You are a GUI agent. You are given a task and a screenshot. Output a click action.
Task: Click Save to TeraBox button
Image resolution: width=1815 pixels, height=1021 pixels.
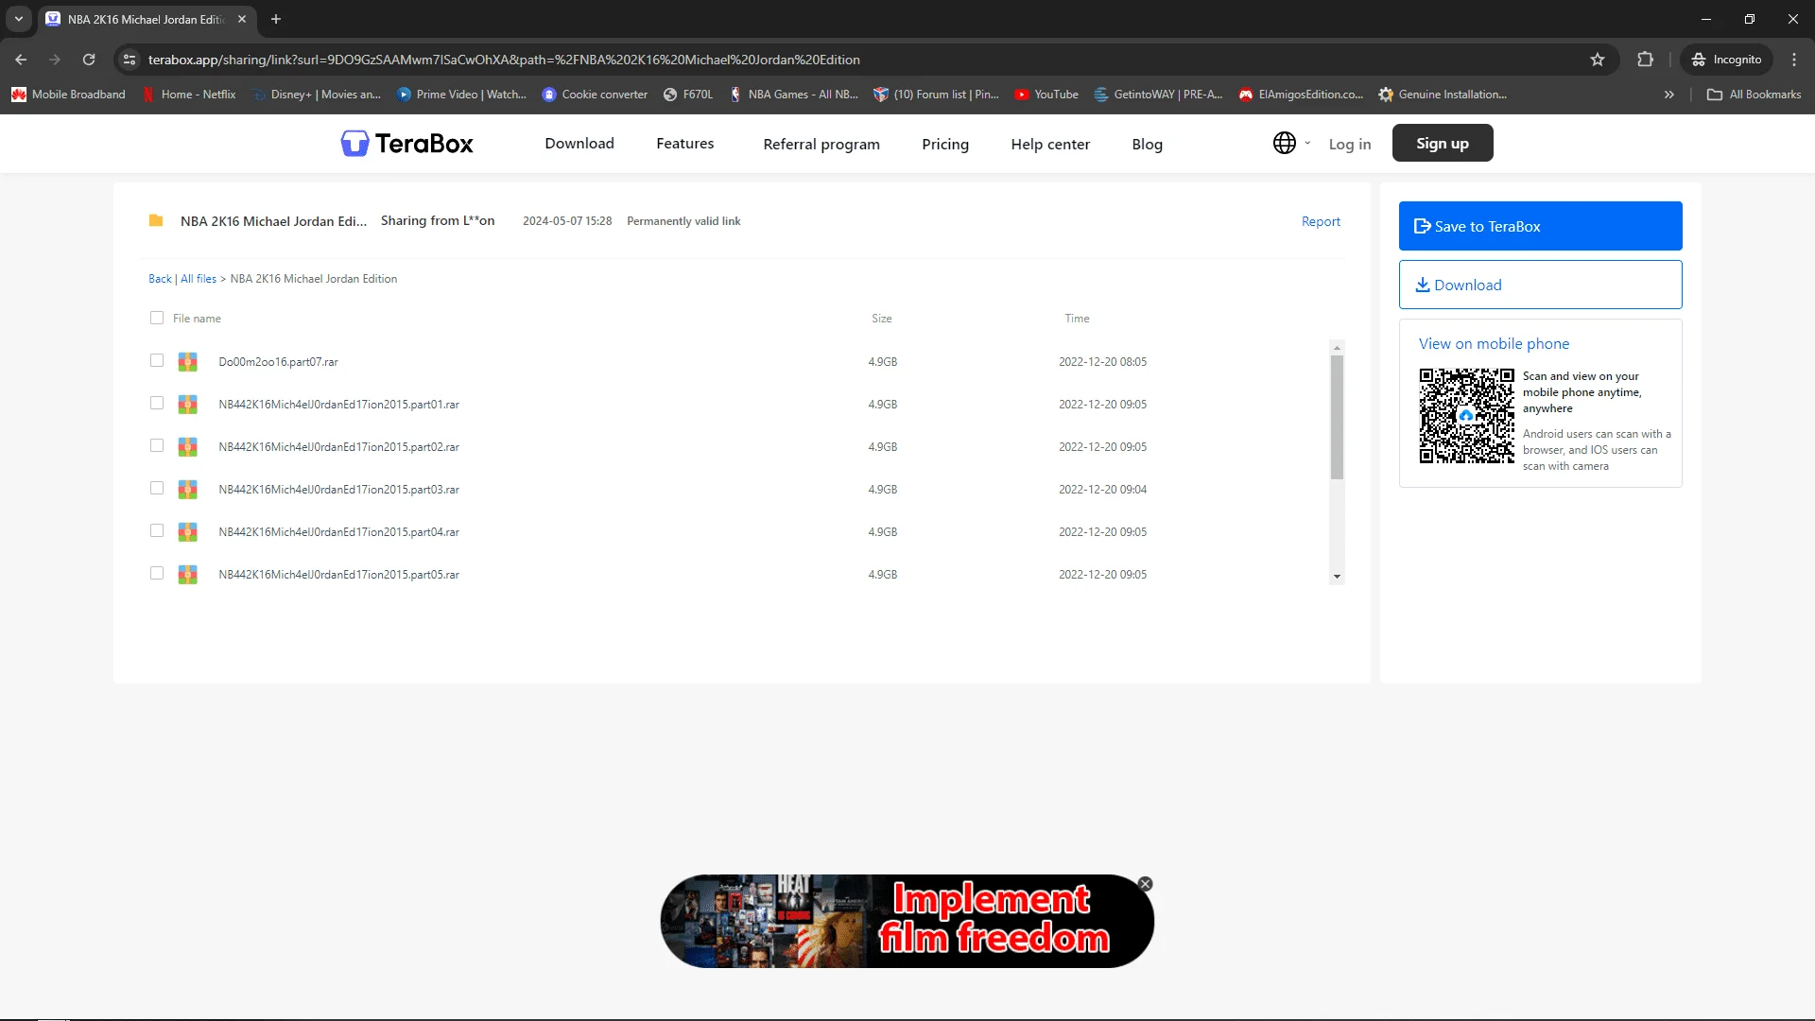[x=1541, y=226]
